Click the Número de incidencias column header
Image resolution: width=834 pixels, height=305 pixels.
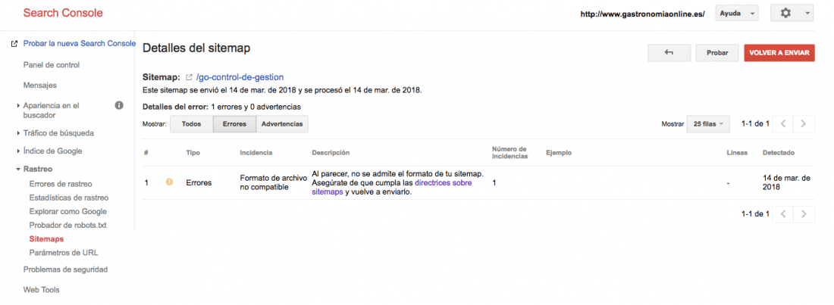[x=509, y=153]
